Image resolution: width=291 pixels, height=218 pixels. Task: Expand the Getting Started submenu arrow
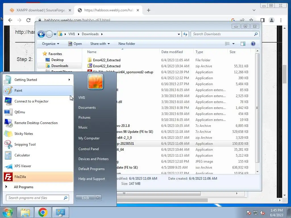pos(69,80)
